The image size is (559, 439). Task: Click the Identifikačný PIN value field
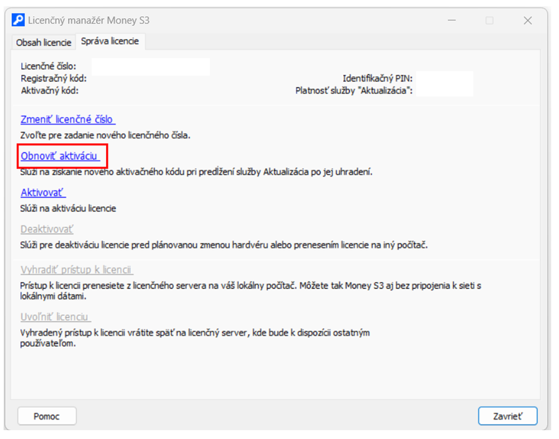(444, 78)
